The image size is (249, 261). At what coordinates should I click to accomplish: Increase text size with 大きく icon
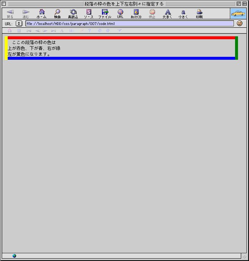168,12
